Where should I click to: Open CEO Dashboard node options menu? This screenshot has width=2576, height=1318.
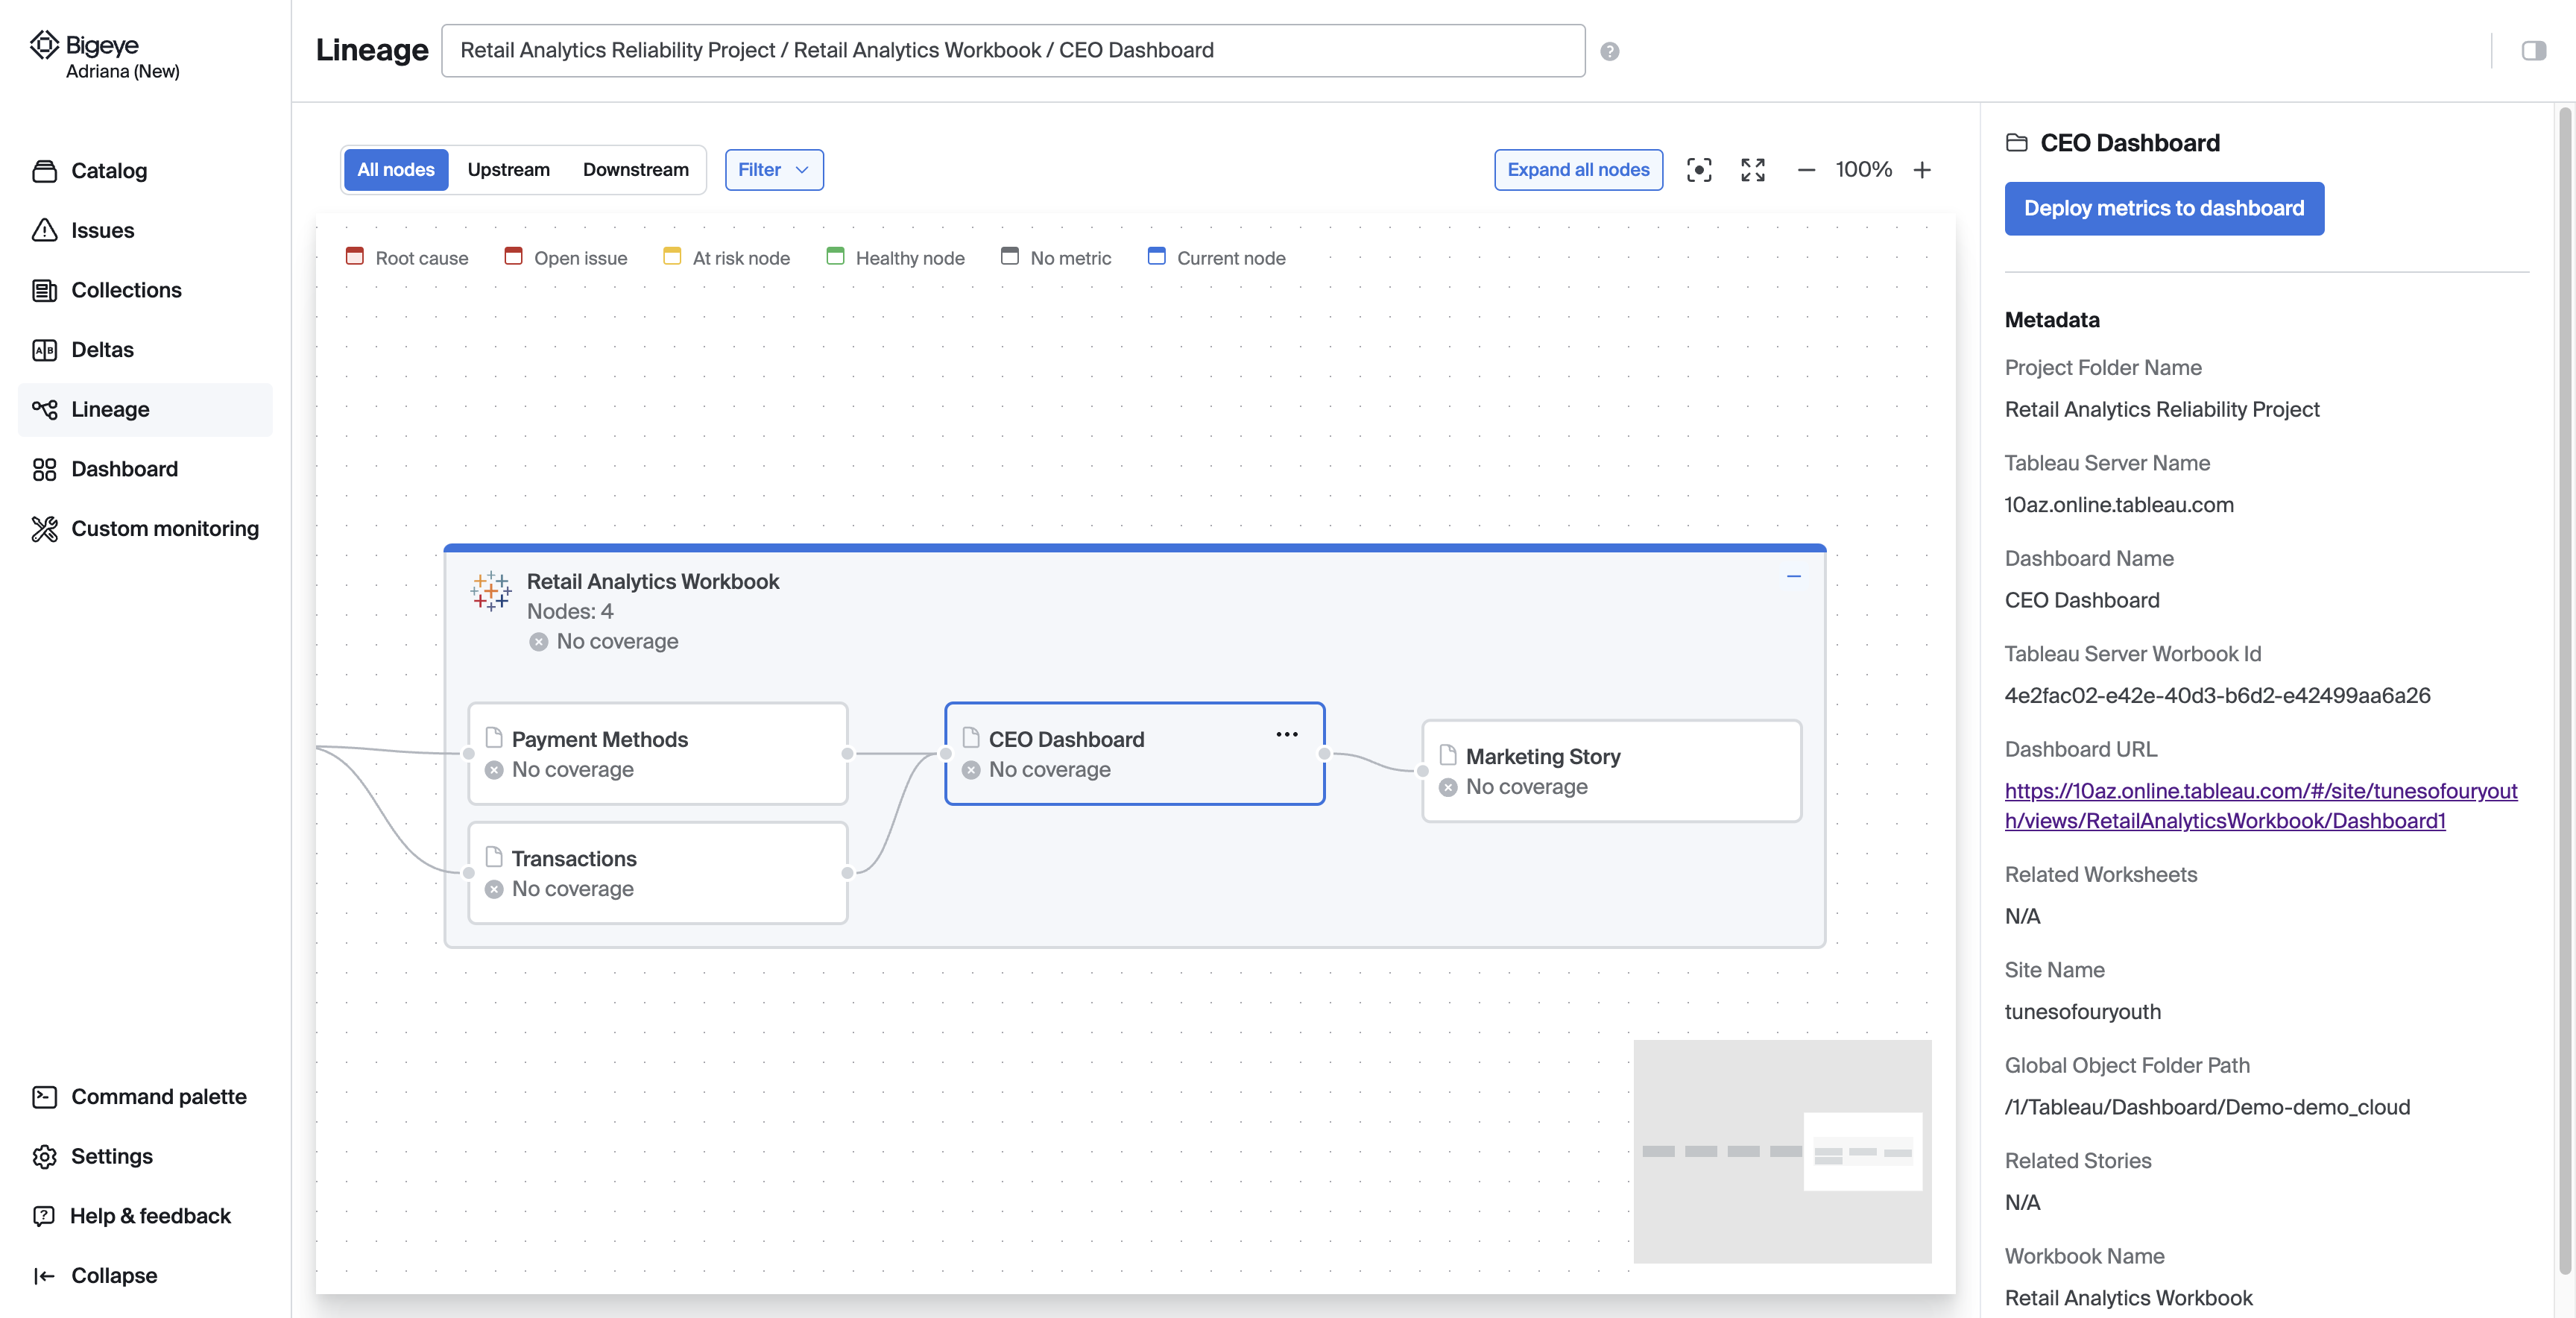pyautogui.click(x=1286, y=735)
